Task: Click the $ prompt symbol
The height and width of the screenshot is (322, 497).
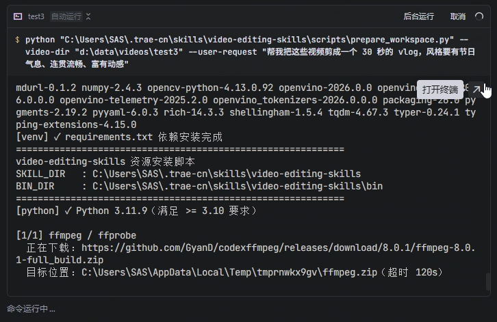Action: click(17, 40)
